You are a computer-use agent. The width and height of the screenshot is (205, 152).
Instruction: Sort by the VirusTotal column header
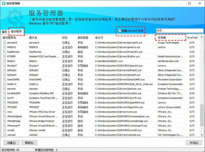tap(192, 38)
